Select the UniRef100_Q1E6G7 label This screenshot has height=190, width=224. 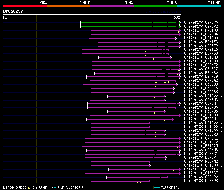201,173
